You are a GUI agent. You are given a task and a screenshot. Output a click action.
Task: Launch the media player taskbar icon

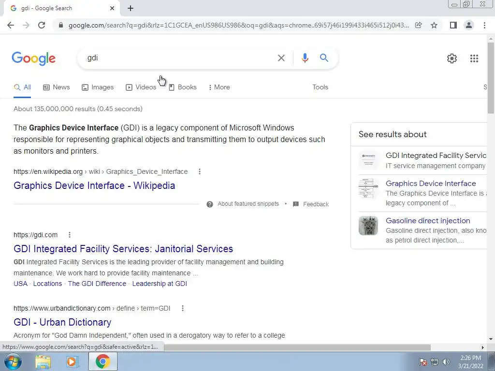click(72, 361)
